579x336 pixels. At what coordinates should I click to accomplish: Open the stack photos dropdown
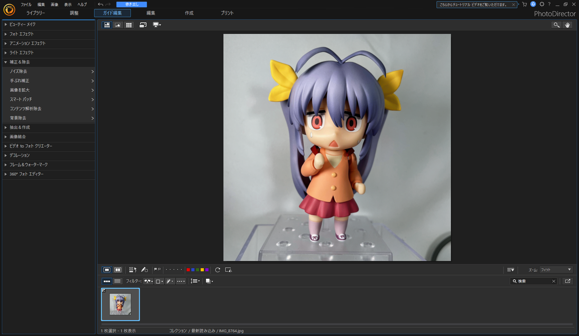pos(209,281)
